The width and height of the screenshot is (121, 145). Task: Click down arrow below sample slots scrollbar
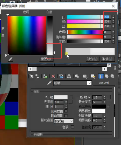[109, 65]
